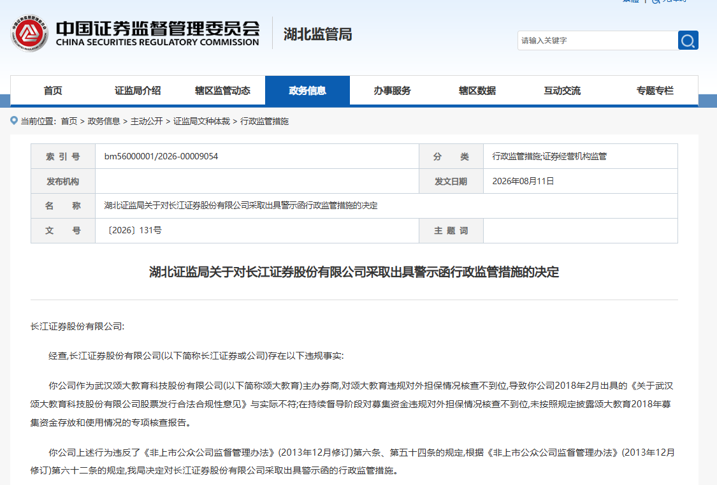717x485 pixels.
Task: Click the 中国证券监督管理委员会 title text
Action: pos(158,28)
